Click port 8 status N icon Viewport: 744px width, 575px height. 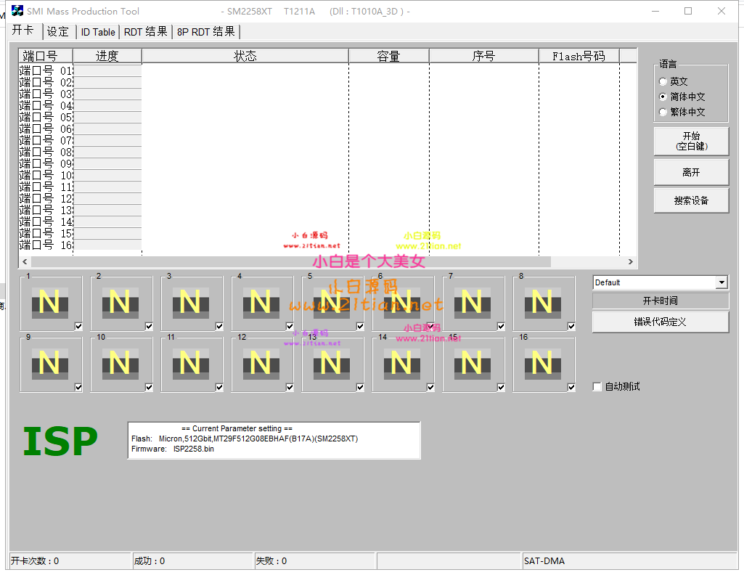543,302
